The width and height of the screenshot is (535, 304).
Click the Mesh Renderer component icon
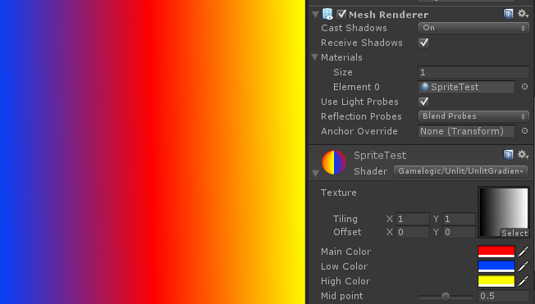point(327,14)
